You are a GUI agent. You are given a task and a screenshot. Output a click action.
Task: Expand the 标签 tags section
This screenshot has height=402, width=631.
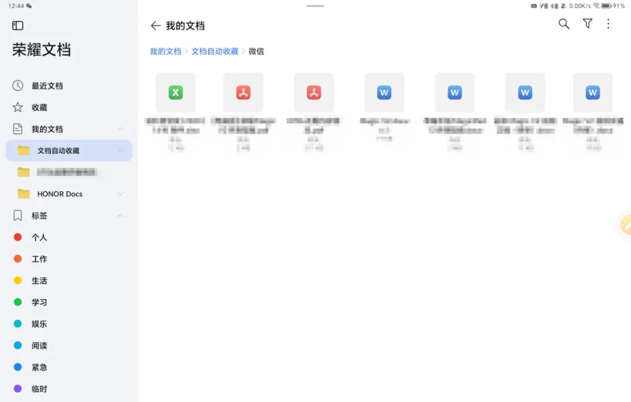pyautogui.click(x=120, y=215)
